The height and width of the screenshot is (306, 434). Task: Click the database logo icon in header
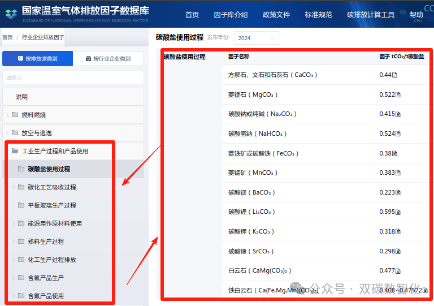click(11, 12)
